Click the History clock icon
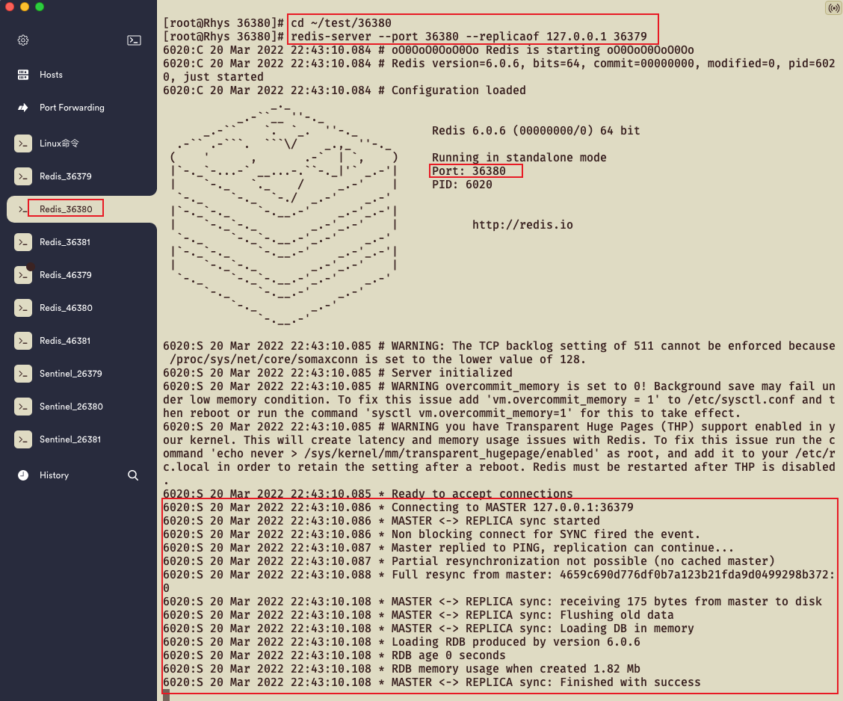This screenshot has height=701, width=843. pos(23,475)
